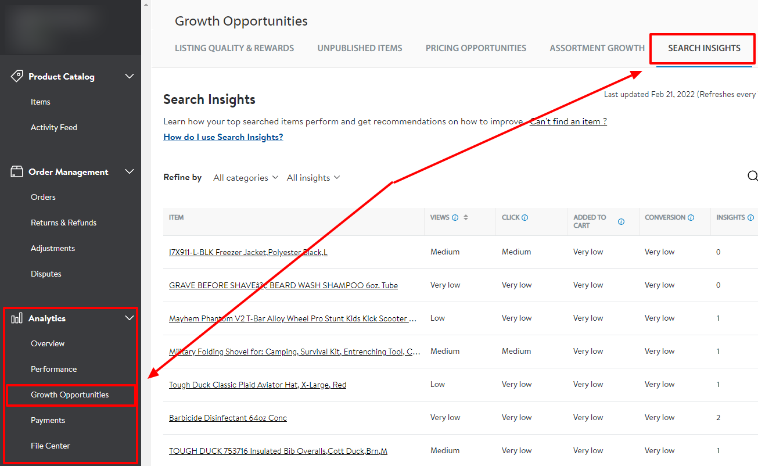Viewport: 758px width, 466px height.
Task: Open the All categories dropdown
Action: click(245, 177)
